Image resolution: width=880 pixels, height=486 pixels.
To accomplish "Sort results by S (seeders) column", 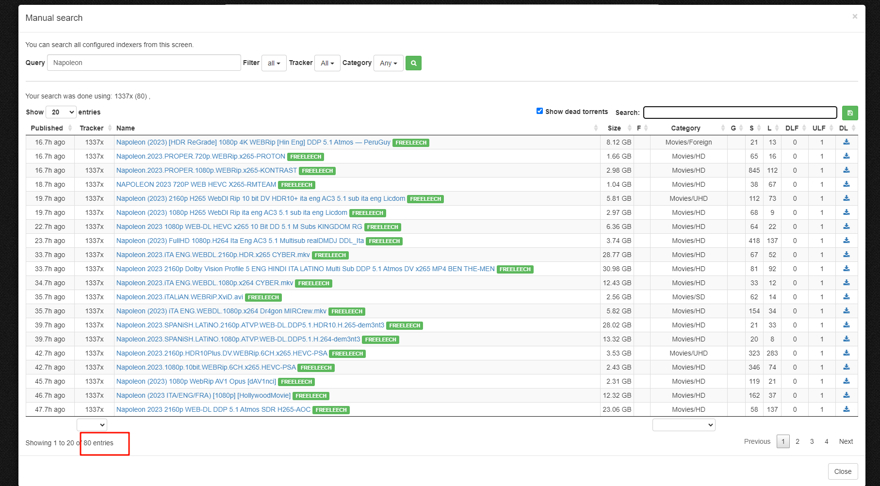I will point(754,128).
